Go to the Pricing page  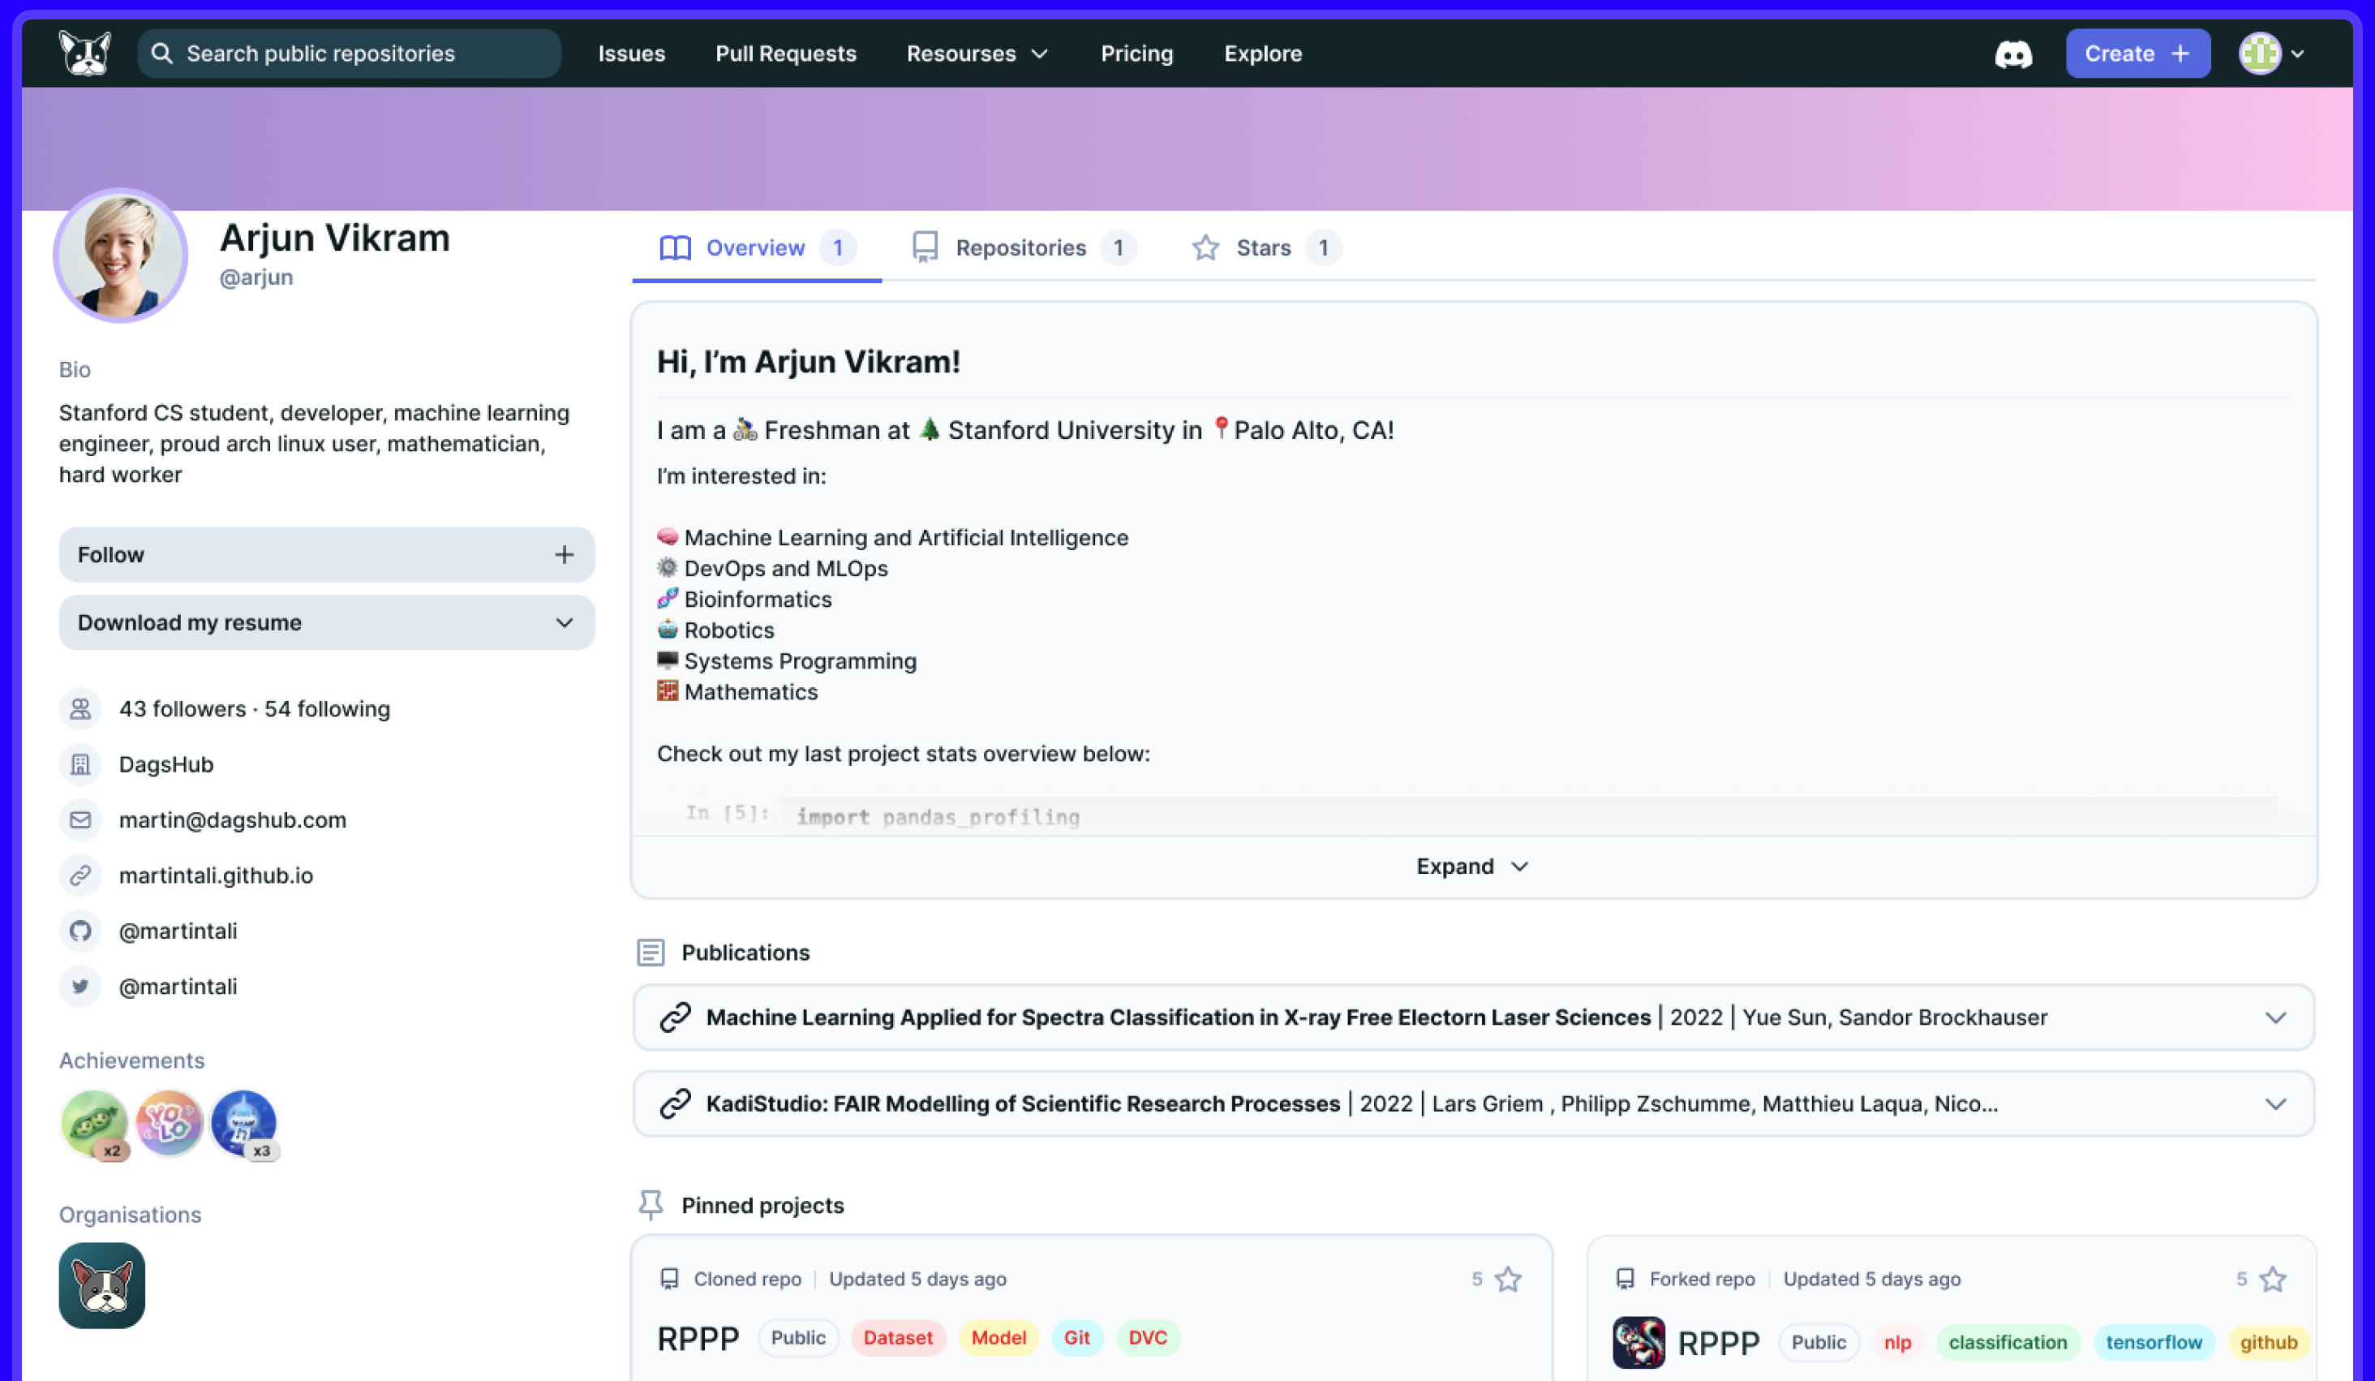point(1136,54)
